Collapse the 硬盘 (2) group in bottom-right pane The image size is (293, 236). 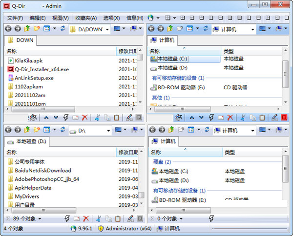[x=162, y=161]
